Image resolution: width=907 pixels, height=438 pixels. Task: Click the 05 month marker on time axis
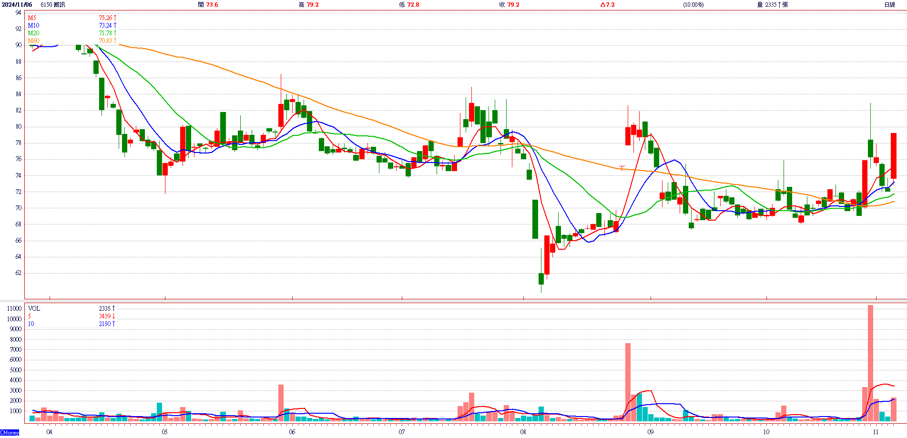point(164,432)
